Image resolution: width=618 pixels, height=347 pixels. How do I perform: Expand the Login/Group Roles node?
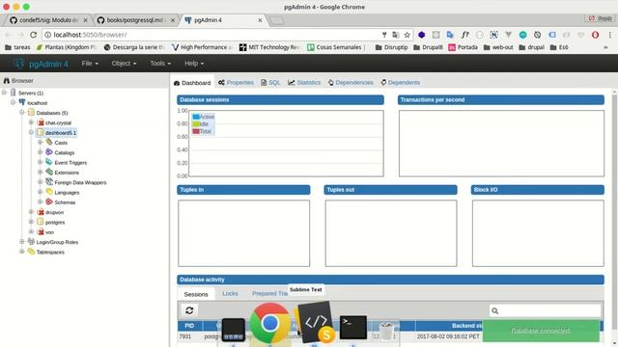[22, 242]
